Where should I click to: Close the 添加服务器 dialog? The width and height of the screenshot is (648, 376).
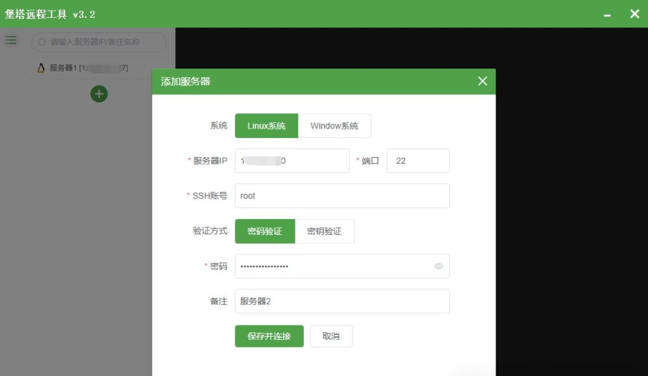click(482, 81)
